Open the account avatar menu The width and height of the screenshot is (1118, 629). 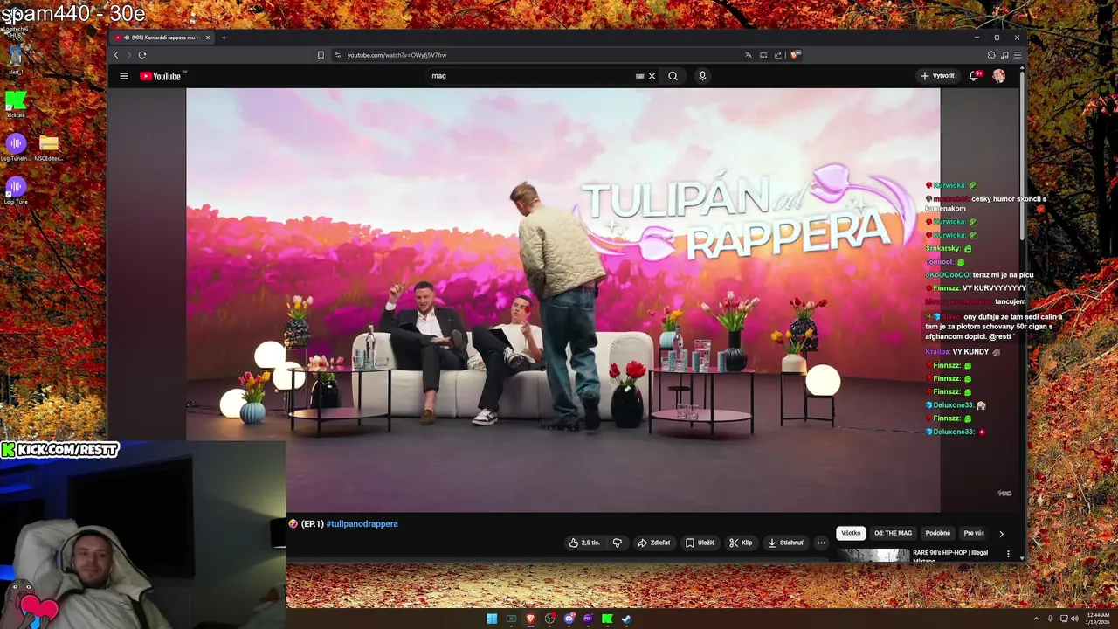point(998,76)
